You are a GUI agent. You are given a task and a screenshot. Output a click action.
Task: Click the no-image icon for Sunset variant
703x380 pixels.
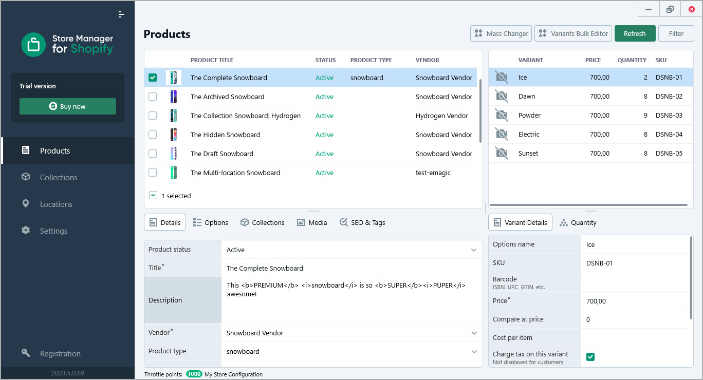pyautogui.click(x=501, y=154)
